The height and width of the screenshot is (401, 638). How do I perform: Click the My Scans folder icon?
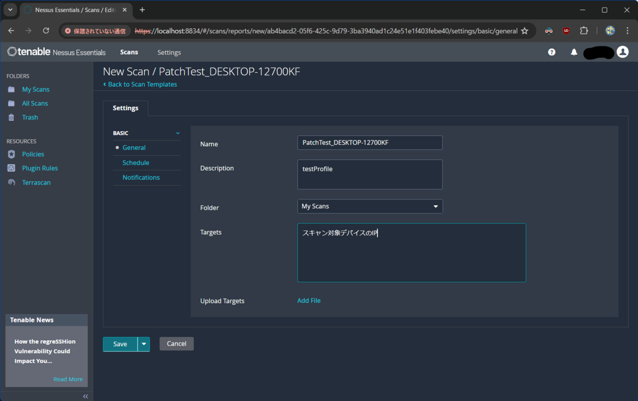coord(11,89)
